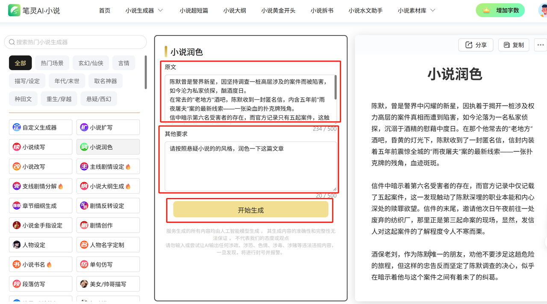Click the 自定义生成器 icon
Screen dimensions: 547x304
click(17, 127)
